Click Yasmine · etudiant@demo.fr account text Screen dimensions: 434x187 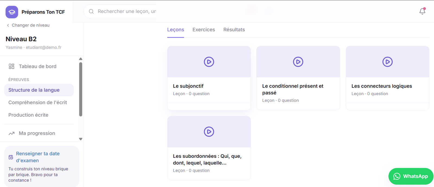tap(33, 48)
